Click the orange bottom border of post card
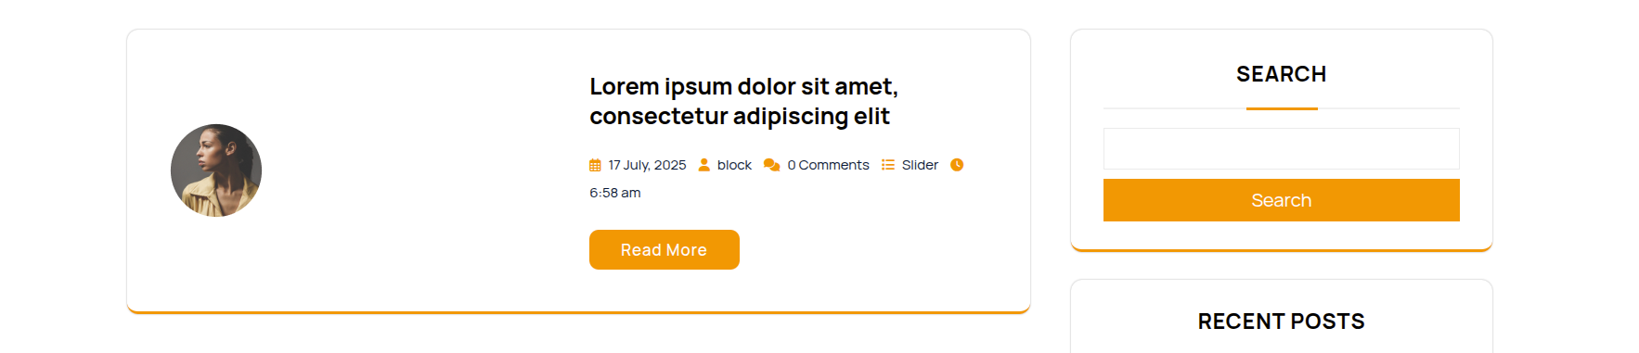Viewport: 1639px width, 353px height. pos(578,312)
